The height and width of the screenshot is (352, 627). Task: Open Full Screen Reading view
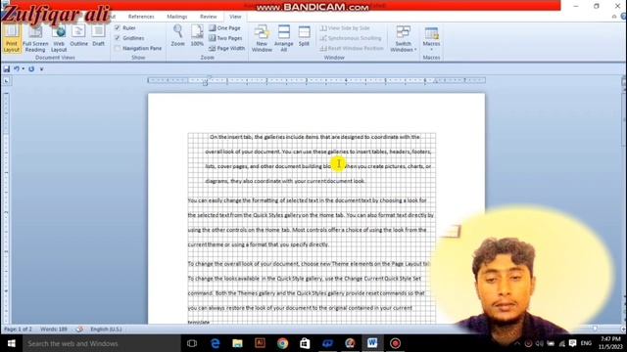pyautogui.click(x=35, y=38)
